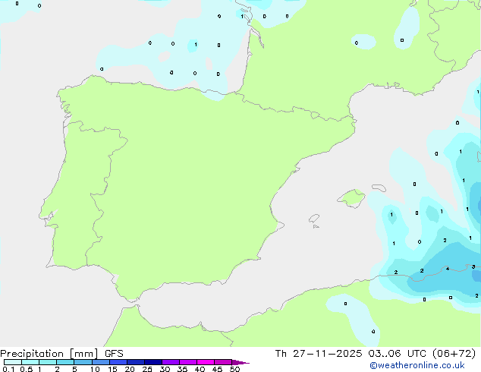Click the "35" legend scale label

(182, 369)
